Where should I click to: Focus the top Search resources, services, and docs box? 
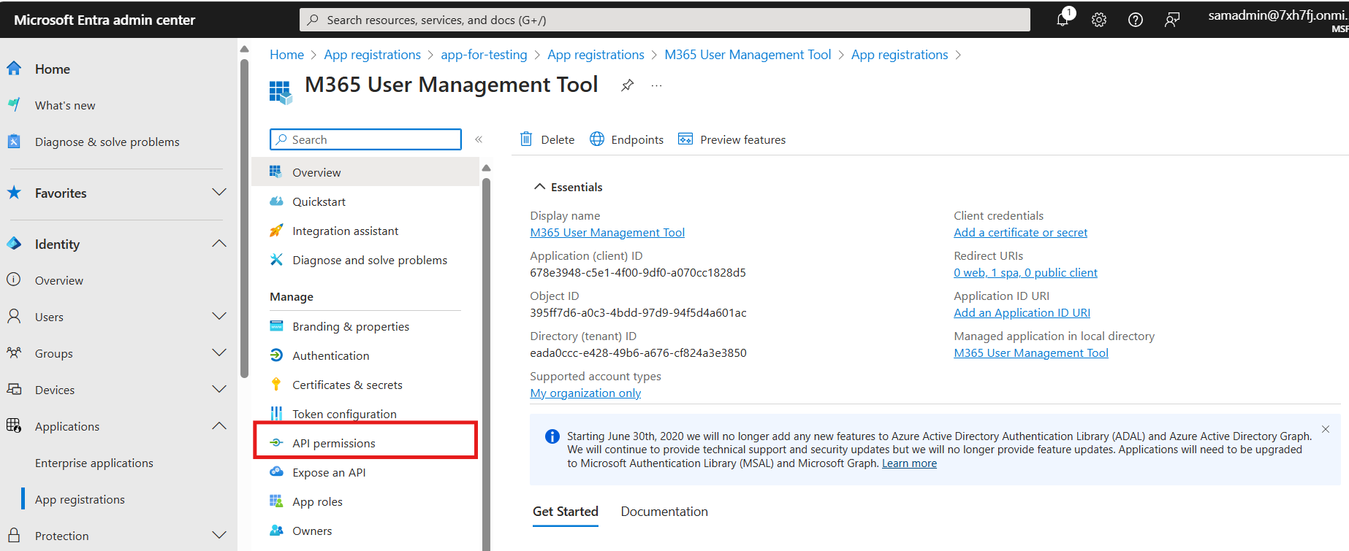point(665,20)
